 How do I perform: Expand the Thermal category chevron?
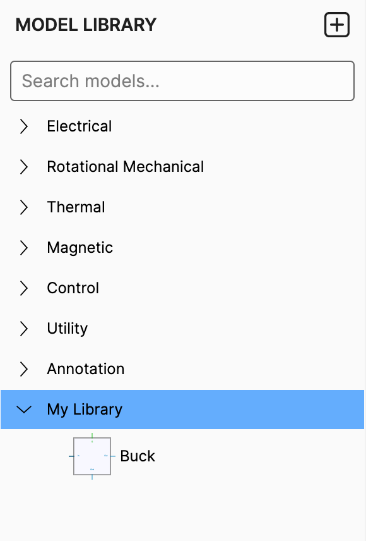[24, 207]
